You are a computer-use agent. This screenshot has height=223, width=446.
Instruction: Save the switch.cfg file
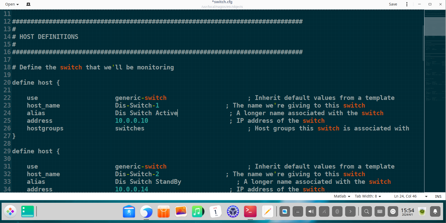[393, 4]
